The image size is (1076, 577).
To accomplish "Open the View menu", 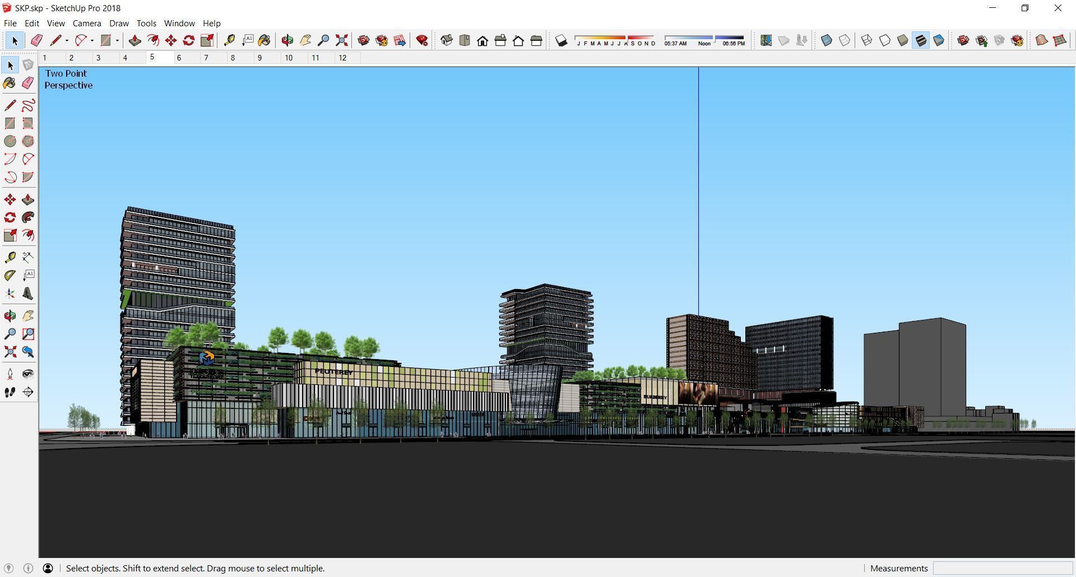I will (x=56, y=24).
